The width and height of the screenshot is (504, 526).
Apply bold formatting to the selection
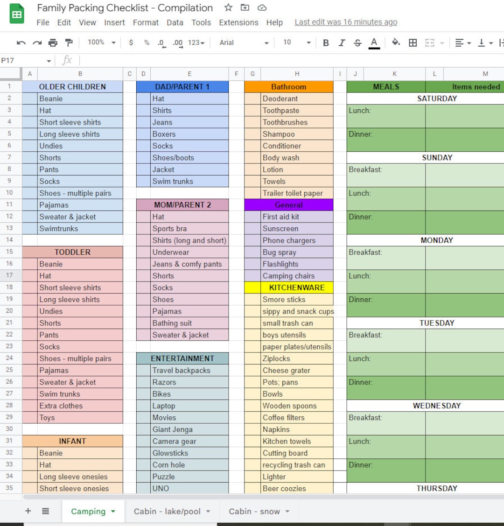coord(326,42)
